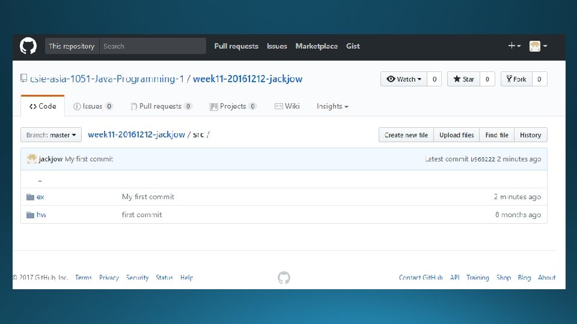
Task: Switch to the Projects tab
Action: pos(233,106)
